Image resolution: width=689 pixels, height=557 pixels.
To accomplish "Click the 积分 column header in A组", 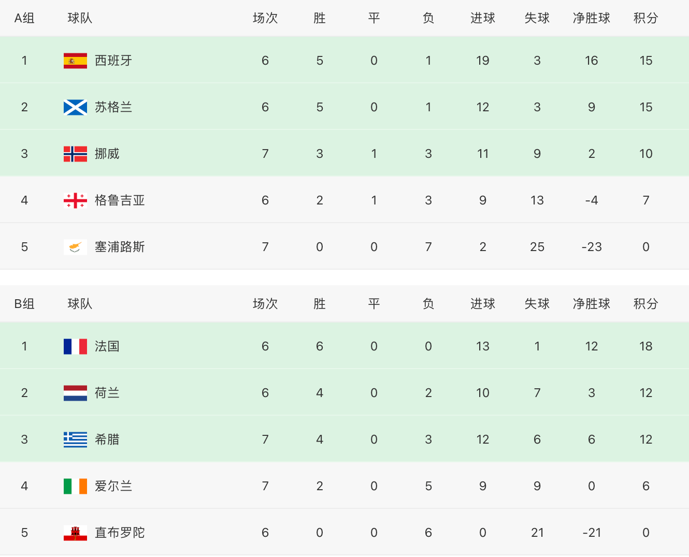I will (645, 18).
